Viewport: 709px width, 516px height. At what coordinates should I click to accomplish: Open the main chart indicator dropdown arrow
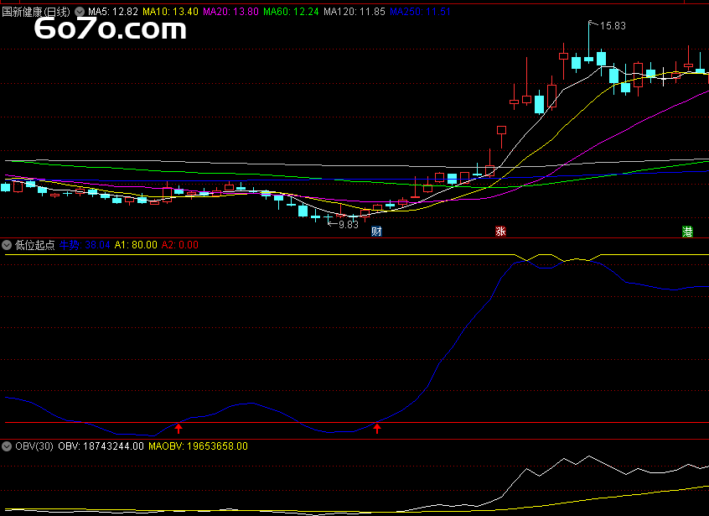80,12
